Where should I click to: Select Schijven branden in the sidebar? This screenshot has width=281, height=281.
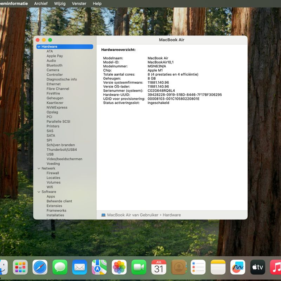click(61, 145)
